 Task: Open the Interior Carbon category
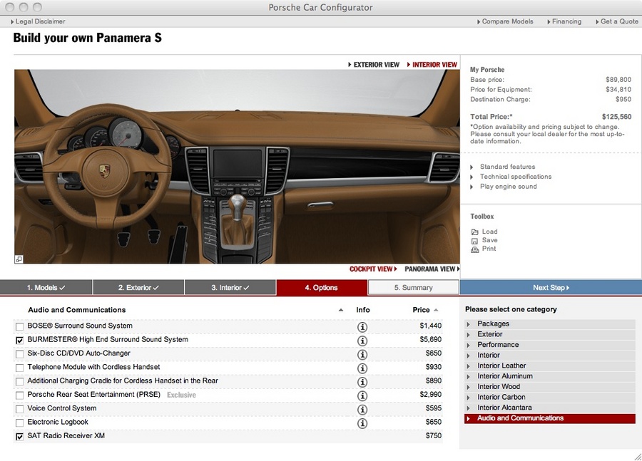(550, 397)
